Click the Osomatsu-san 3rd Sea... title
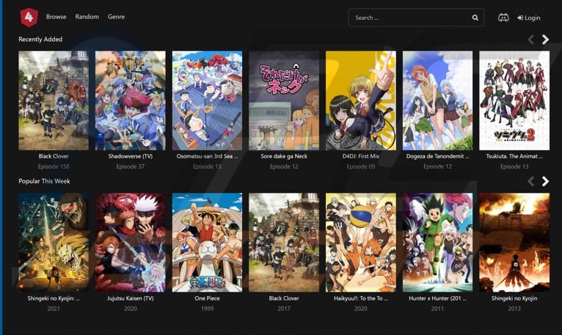The height and width of the screenshot is (335, 562). coord(207,156)
